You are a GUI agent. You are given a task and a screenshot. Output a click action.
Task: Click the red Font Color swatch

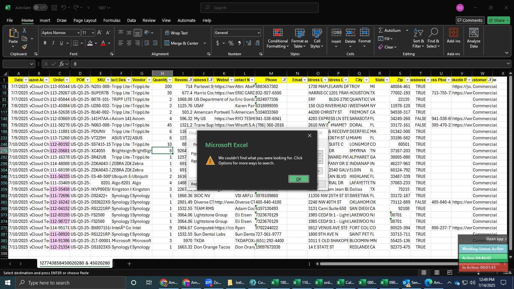pos(103,43)
